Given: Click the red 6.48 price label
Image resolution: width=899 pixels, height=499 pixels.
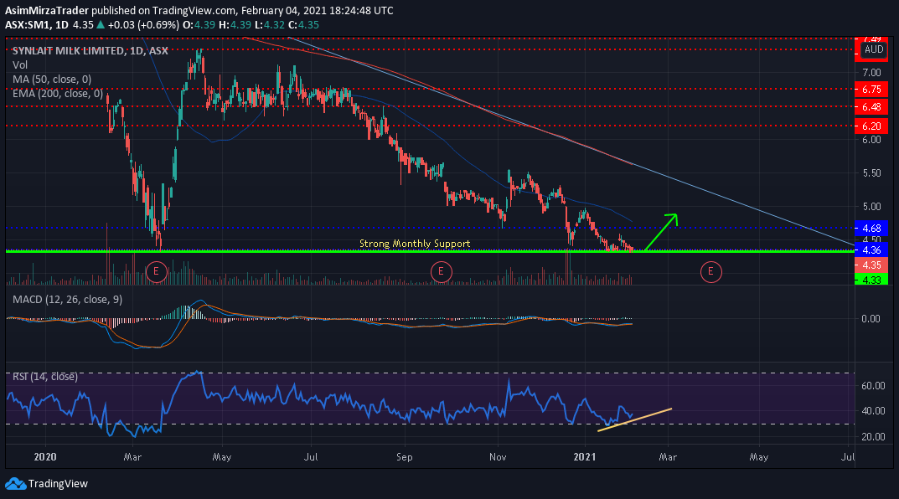Looking at the screenshot, I should coord(871,107).
